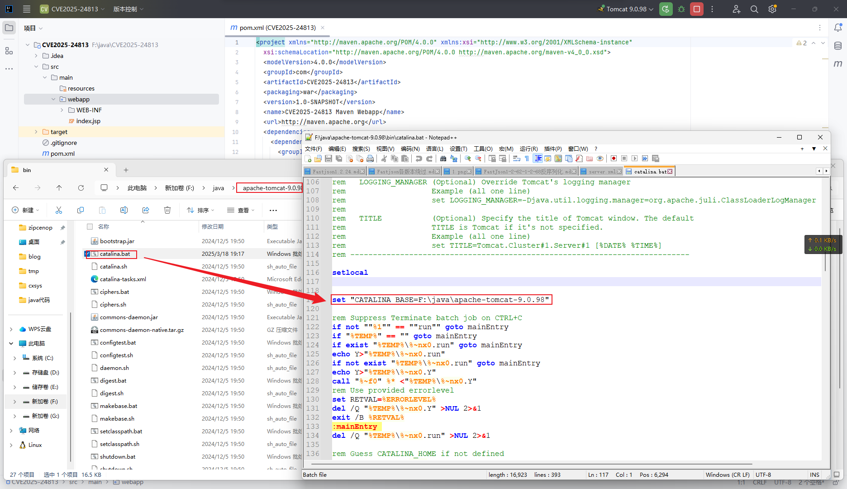This screenshot has height=489, width=847.
Task: Click the Explorer Delete trash icon
Action: click(x=167, y=210)
